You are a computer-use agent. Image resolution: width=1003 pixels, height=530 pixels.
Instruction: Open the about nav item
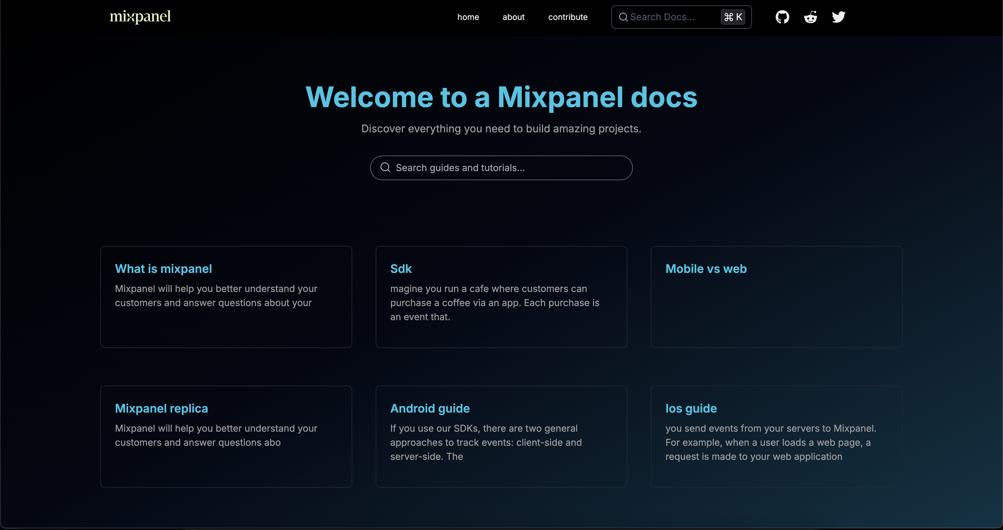[x=514, y=17]
